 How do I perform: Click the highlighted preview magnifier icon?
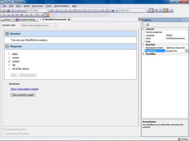47,15
